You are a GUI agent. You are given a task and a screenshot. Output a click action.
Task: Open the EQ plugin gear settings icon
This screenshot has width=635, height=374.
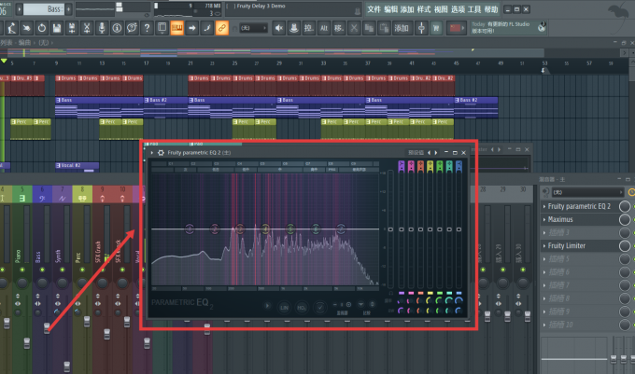[x=161, y=152]
